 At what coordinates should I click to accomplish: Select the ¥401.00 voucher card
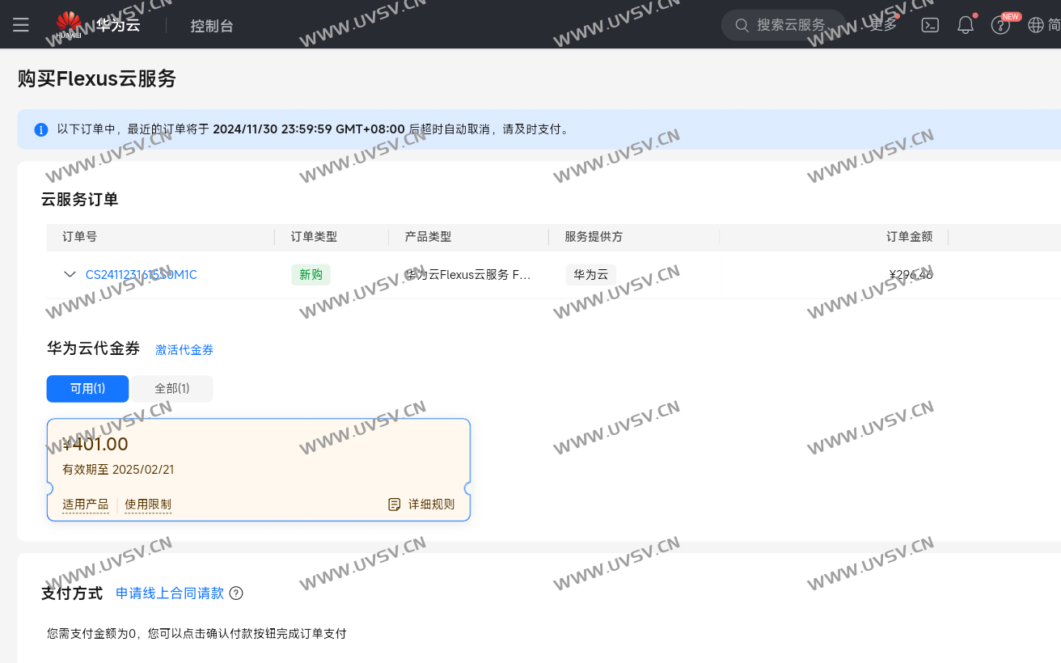(259, 470)
